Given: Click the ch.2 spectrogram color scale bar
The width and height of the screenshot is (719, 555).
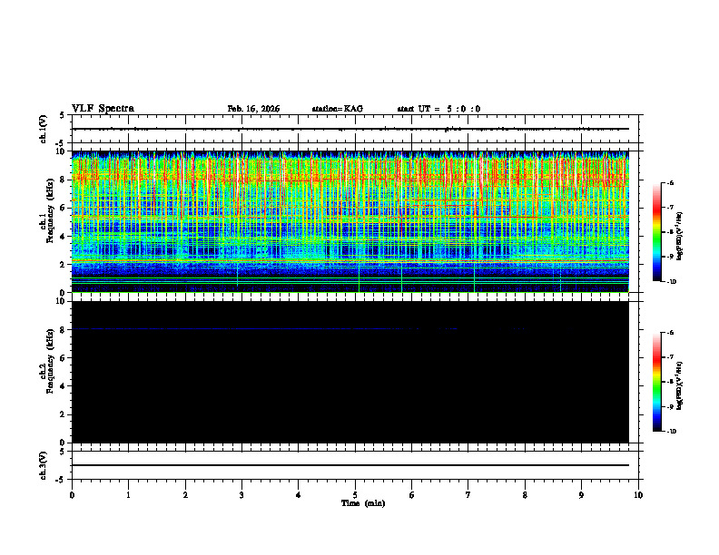Looking at the screenshot, I should coord(657,382).
